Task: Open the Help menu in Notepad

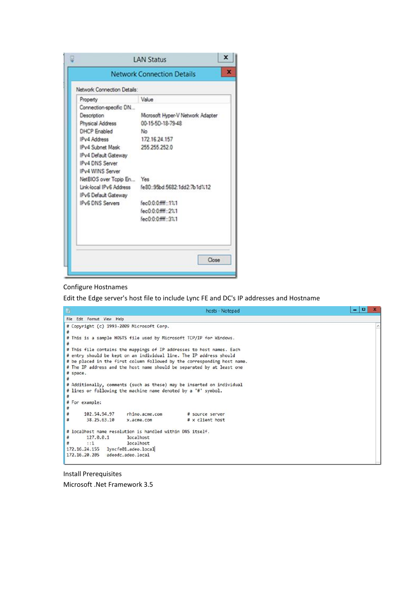Action: point(120,319)
